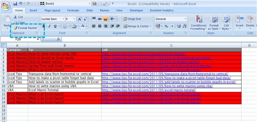Increase font size with Grow Font
This screenshot has height=122, width=257.
79,19
